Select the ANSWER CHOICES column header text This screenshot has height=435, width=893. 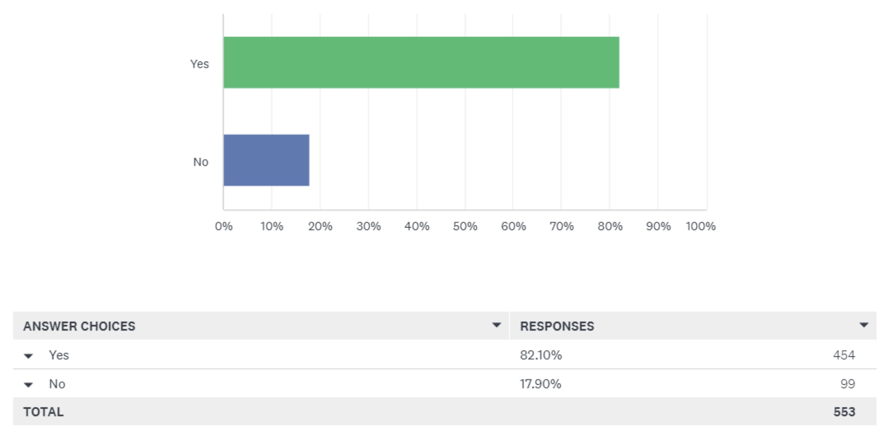tap(79, 326)
